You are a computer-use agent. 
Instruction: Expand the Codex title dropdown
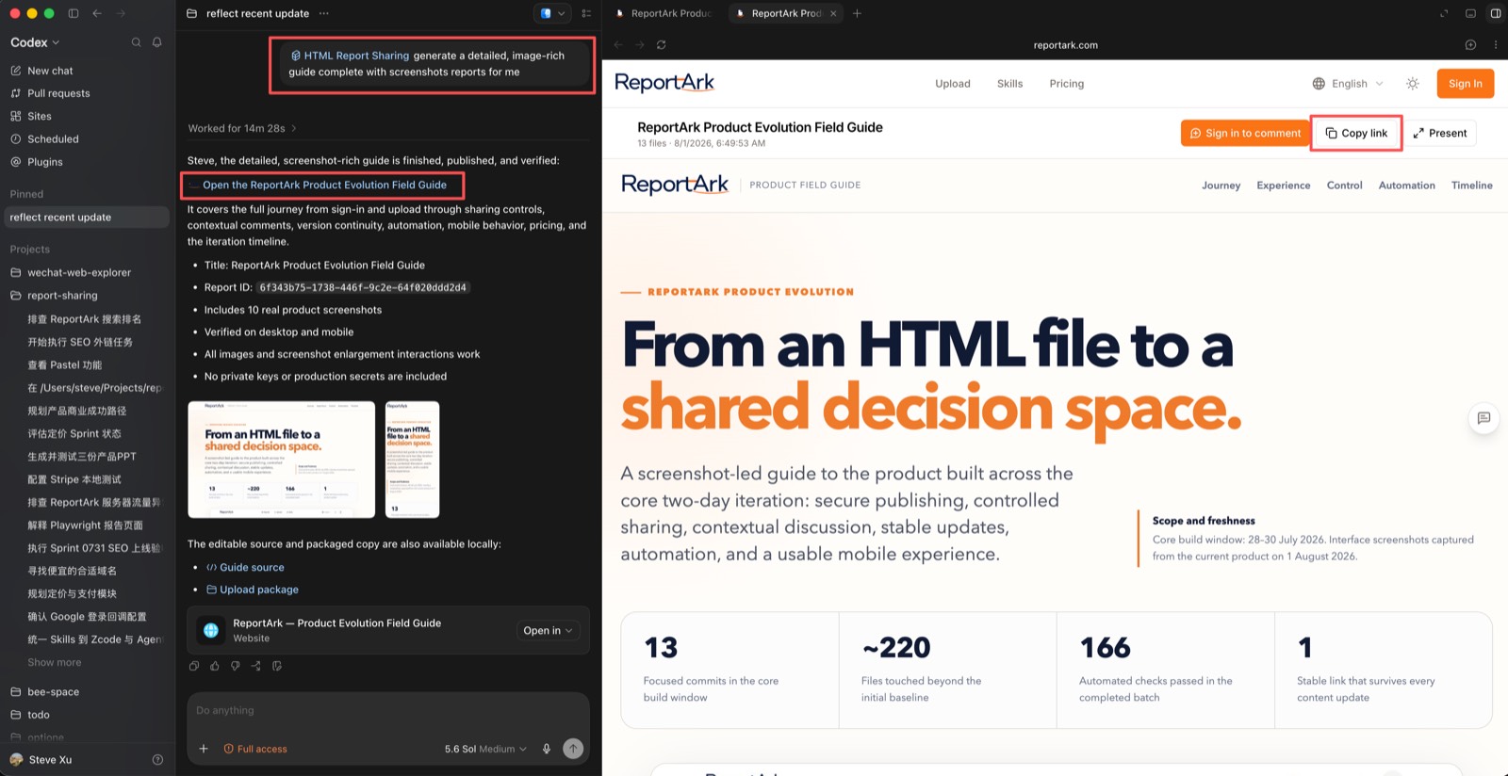pyautogui.click(x=35, y=42)
